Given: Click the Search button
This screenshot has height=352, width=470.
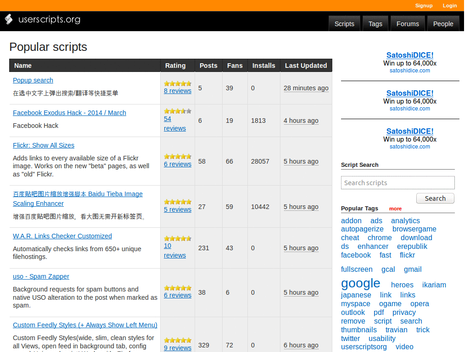Looking at the screenshot, I should (x=435, y=198).
